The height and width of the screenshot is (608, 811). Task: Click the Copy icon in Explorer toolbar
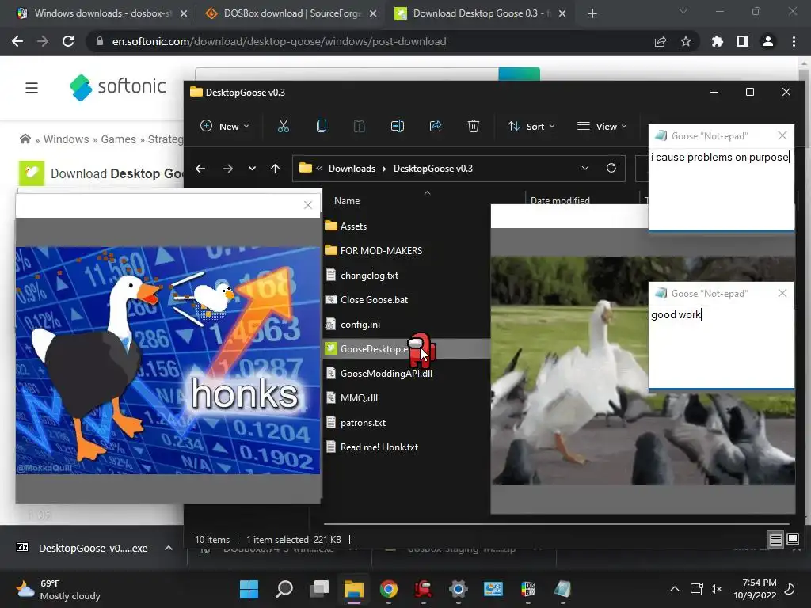322,126
